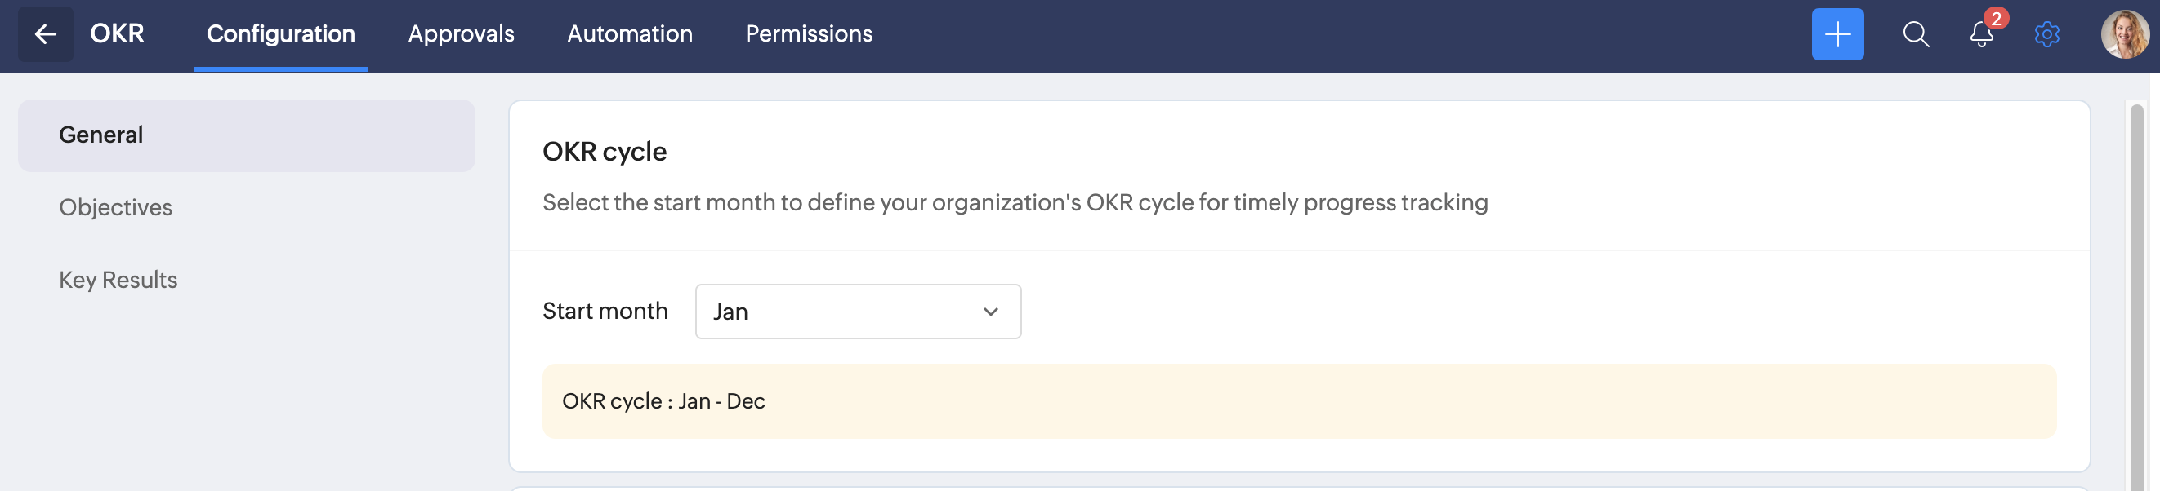The image size is (2160, 491).
Task: Switch to the Approvals tab
Action: (460, 34)
